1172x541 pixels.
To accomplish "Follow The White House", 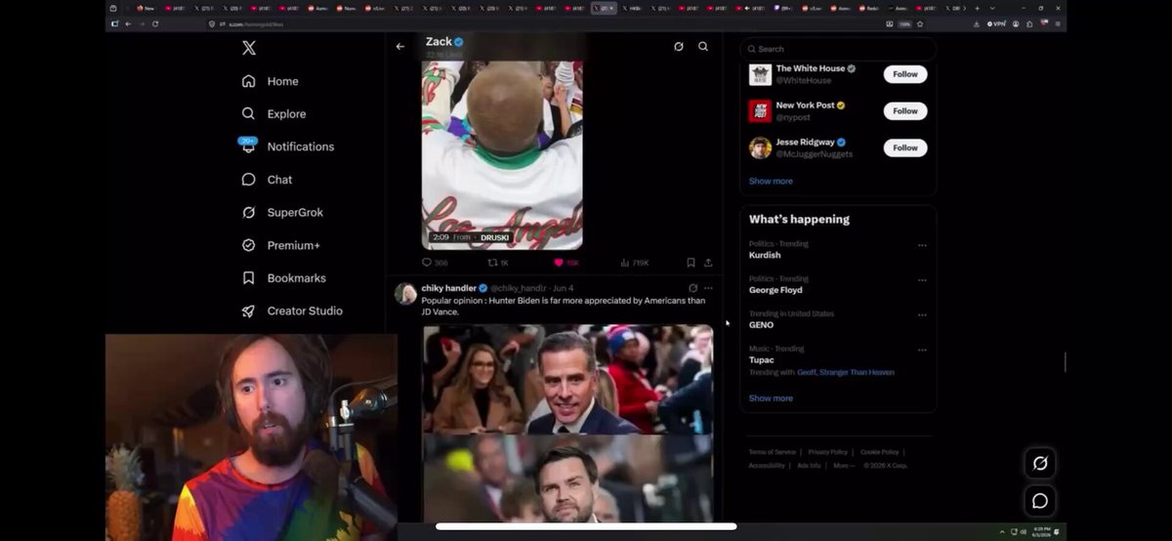I will coord(905,74).
